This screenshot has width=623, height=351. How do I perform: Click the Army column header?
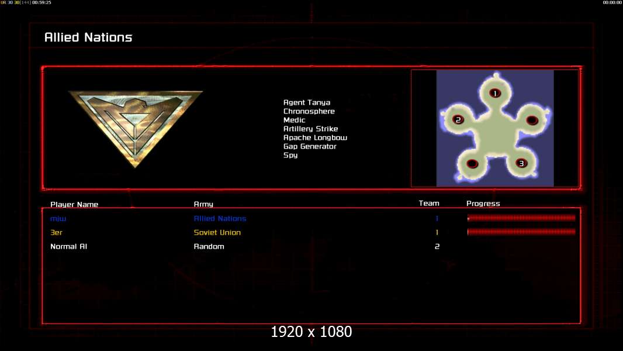pyautogui.click(x=203, y=204)
